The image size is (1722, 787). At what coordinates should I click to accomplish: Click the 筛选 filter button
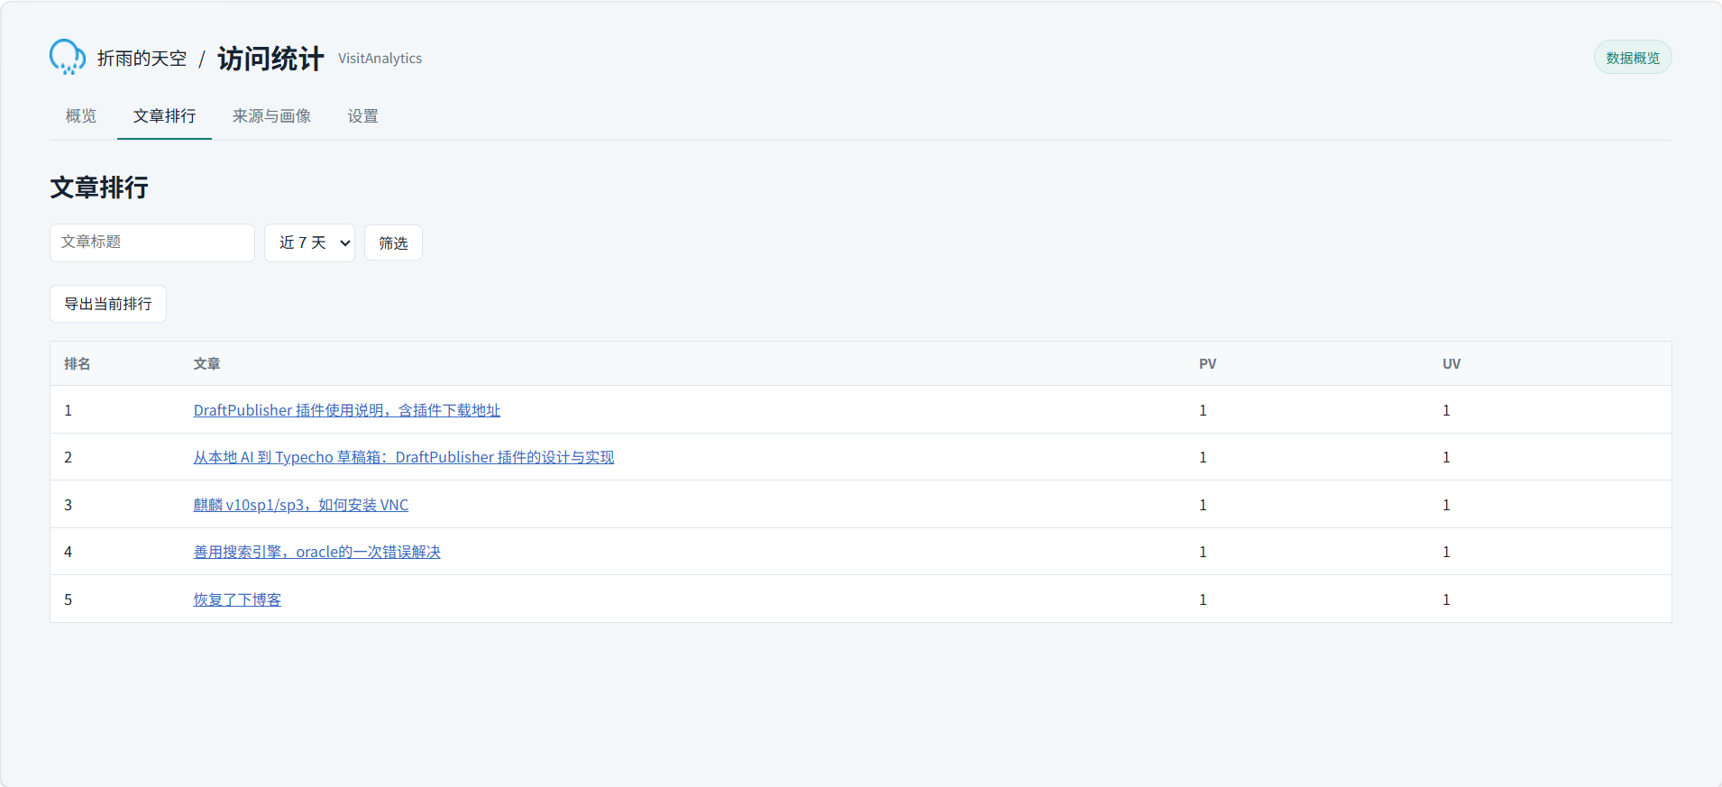click(393, 243)
